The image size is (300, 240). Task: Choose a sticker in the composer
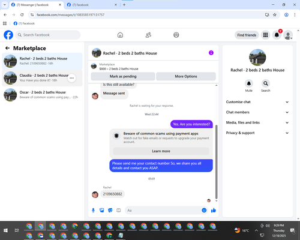coord(110,210)
